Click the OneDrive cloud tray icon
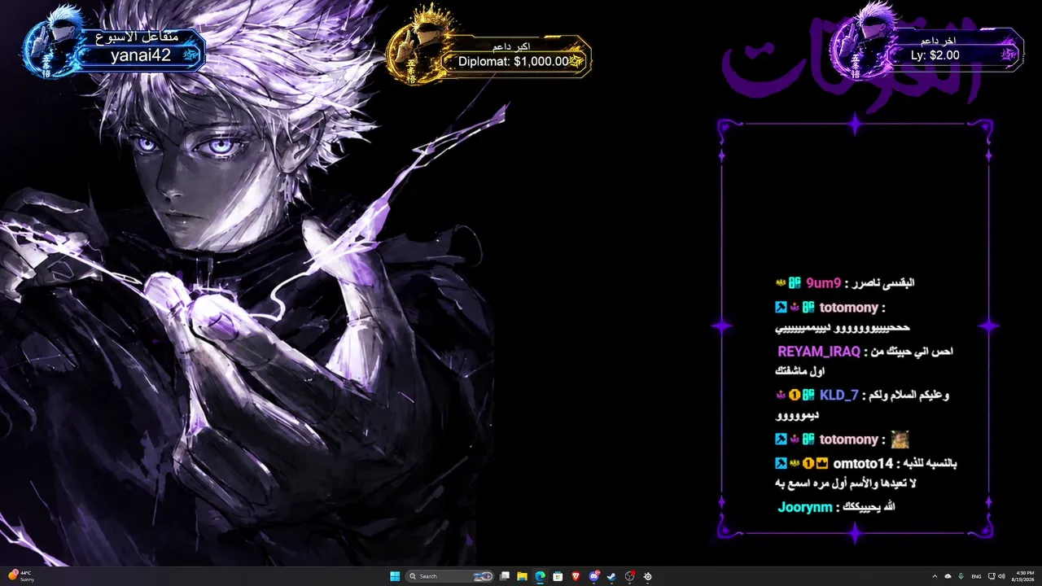The image size is (1042, 586). click(x=948, y=576)
